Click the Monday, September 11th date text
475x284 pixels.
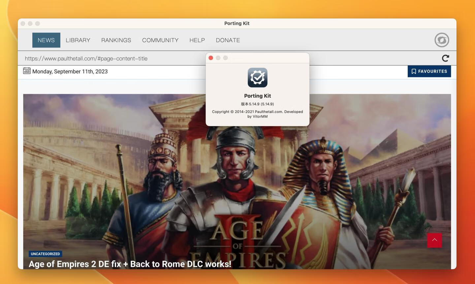(70, 71)
